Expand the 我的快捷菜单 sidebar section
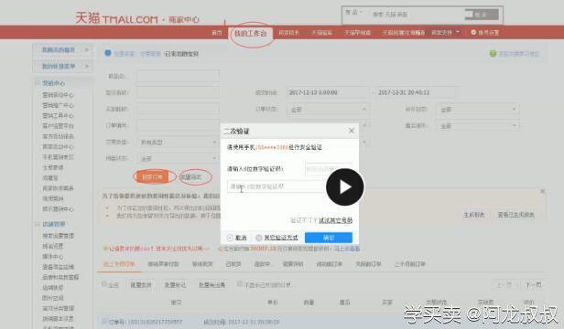Viewport: 564px width, 329px height. pos(62,67)
